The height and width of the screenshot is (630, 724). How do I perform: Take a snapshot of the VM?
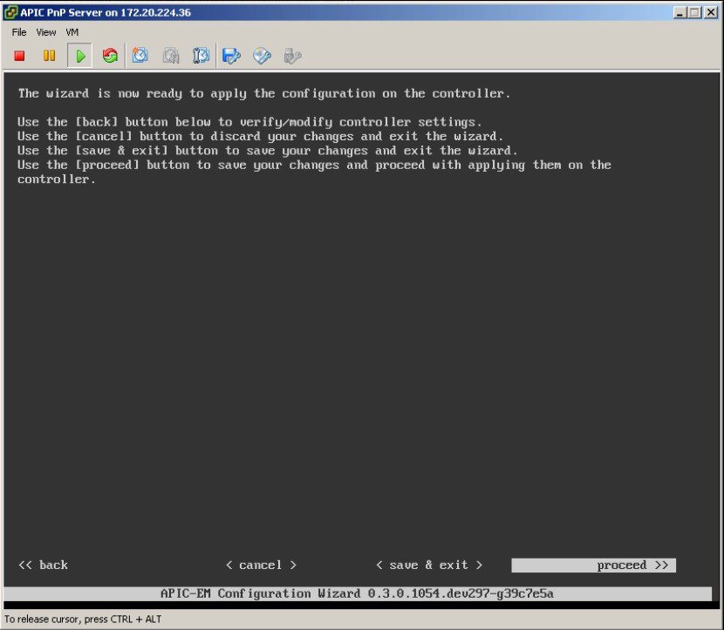point(140,56)
